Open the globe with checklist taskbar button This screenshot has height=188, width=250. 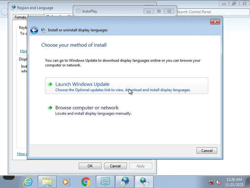144,182
